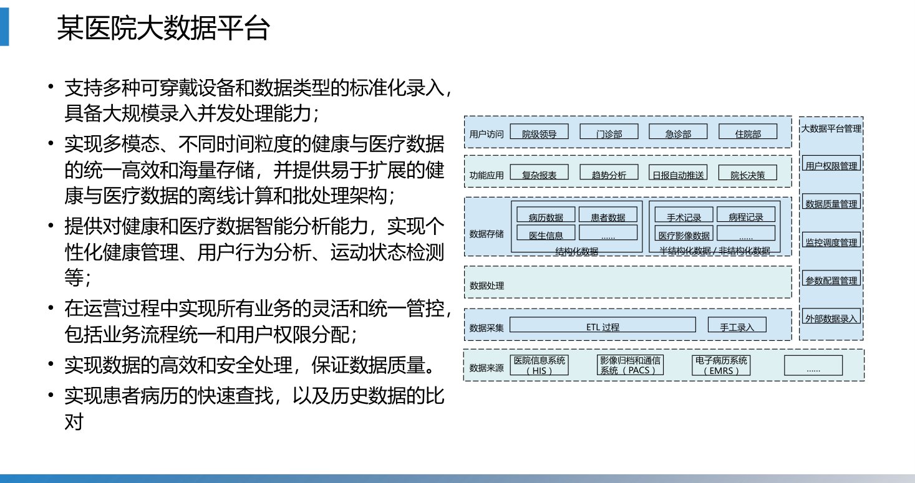Click the 趋势分析 box
915x483 pixels.
pos(609,172)
